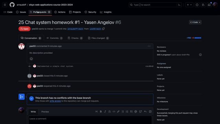
Task: Click the diffstat +162 −0 indicator
Action: tap(194, 38)
